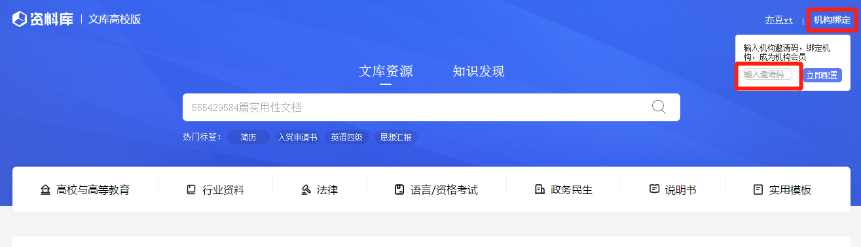The width and height of the screenshot is (861, 247).
Task: Click the 高校与高等教育 building icon
Action: click(x=45, y=190)
